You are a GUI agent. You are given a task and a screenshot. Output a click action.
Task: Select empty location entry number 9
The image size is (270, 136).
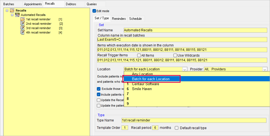pos(197,104)
